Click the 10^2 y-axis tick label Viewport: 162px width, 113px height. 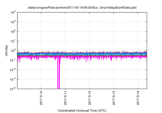coord(13,32)
